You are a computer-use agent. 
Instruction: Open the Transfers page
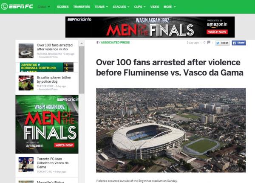coord(81,7)
